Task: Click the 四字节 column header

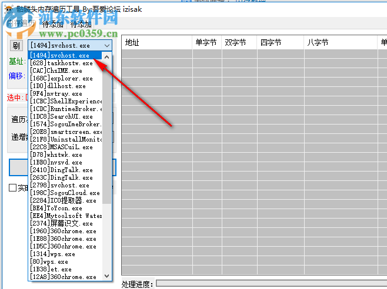Action: 281,42
